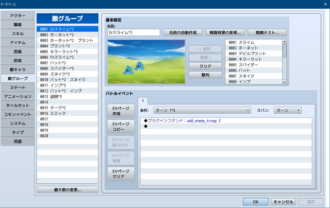The height and width of the screenshot is (208, 330).
Task: Switch to the 敵キャラ tab
Action: point(18,70)
